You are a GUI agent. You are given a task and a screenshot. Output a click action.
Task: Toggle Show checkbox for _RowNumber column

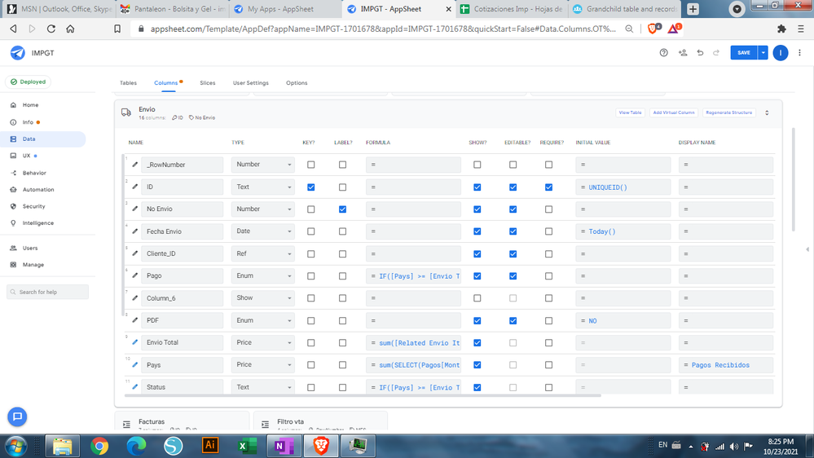point(477,165)
